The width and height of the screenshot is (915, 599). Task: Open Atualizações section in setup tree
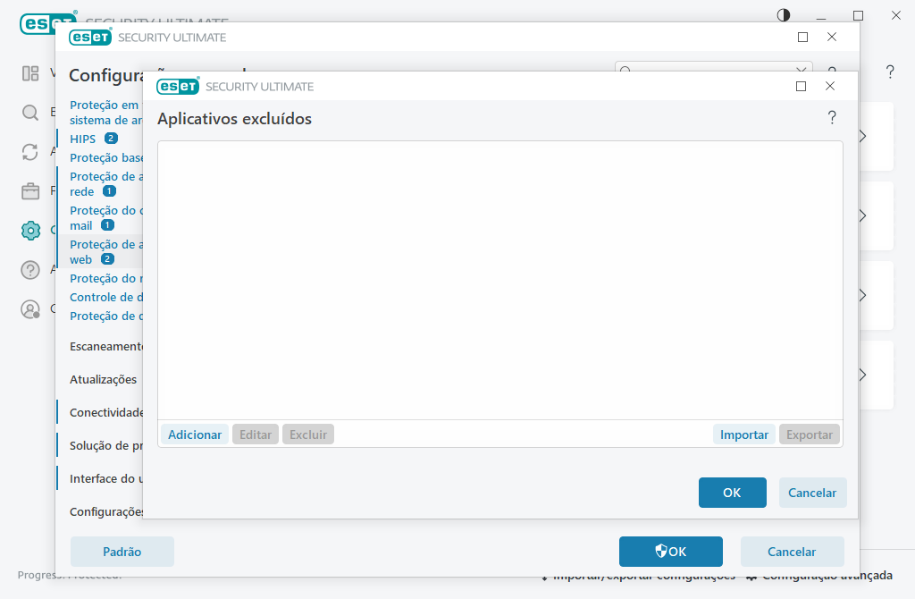point(104,379)
